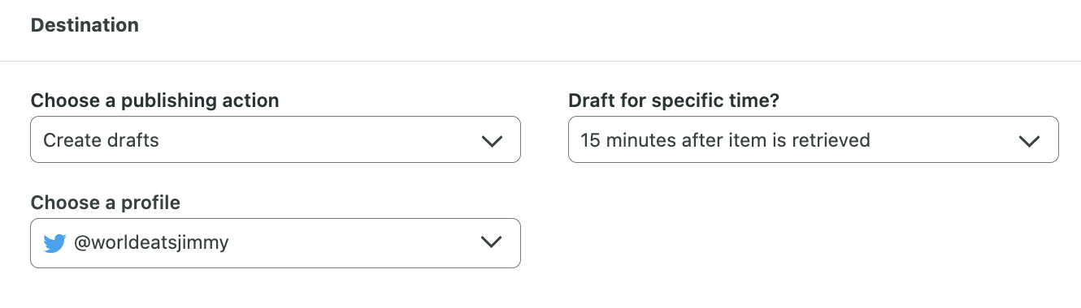This screenshot has height=308, width=1081.
Task: Click the chevron in Create drafts dropdown
Action: (x=492, y=141)
